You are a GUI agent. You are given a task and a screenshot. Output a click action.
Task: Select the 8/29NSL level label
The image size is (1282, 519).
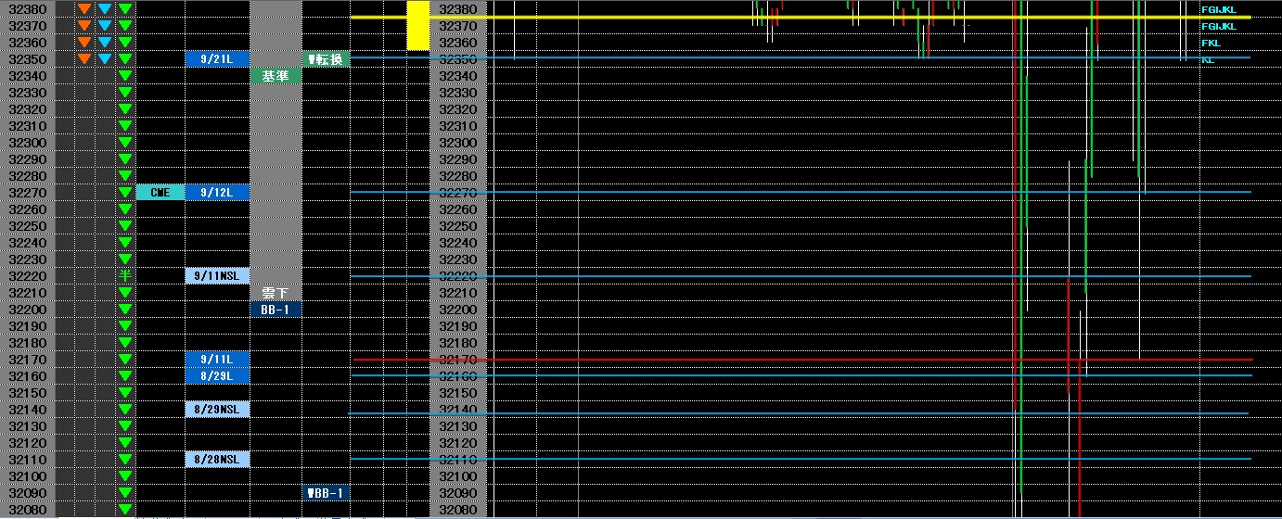(217, 410)
